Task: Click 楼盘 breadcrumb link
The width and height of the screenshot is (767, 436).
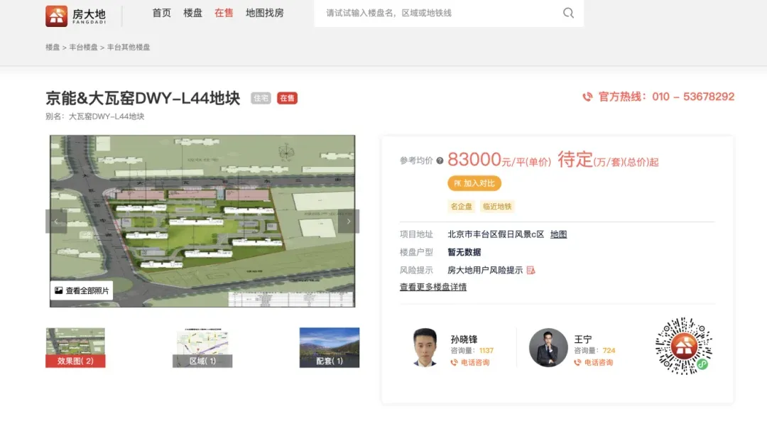Action: coord(53,48)
